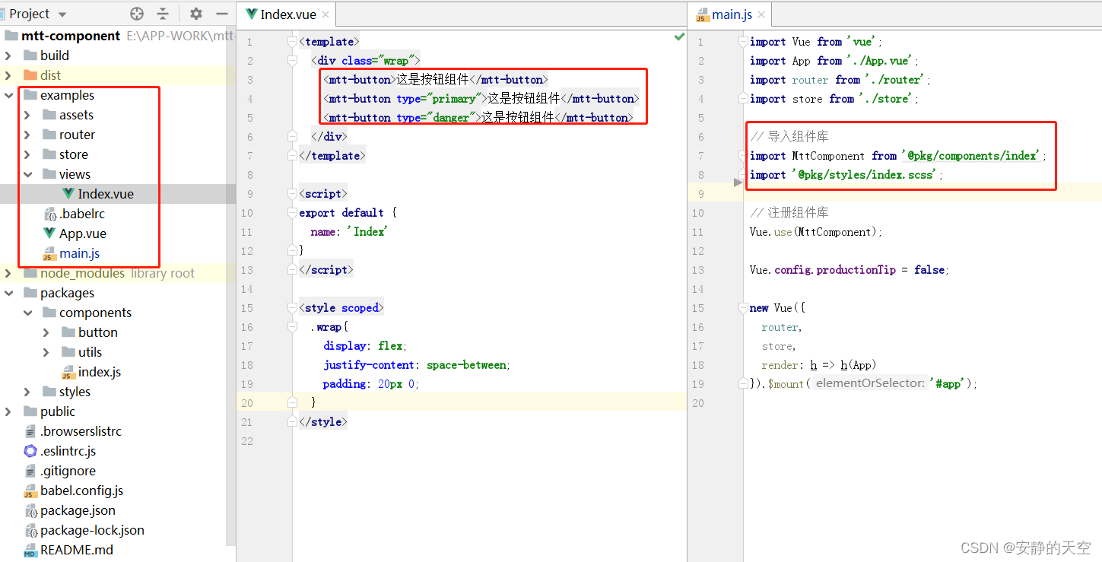Open App.vue in project tree

point(83,233)
